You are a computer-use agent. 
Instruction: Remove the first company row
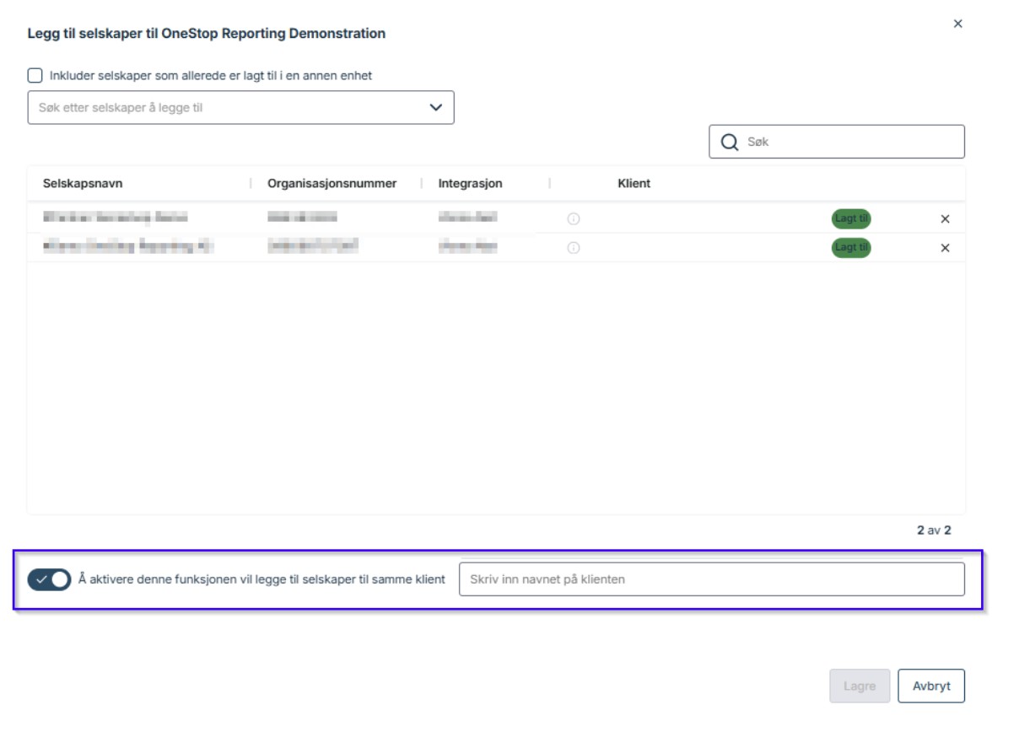[945, 219]
